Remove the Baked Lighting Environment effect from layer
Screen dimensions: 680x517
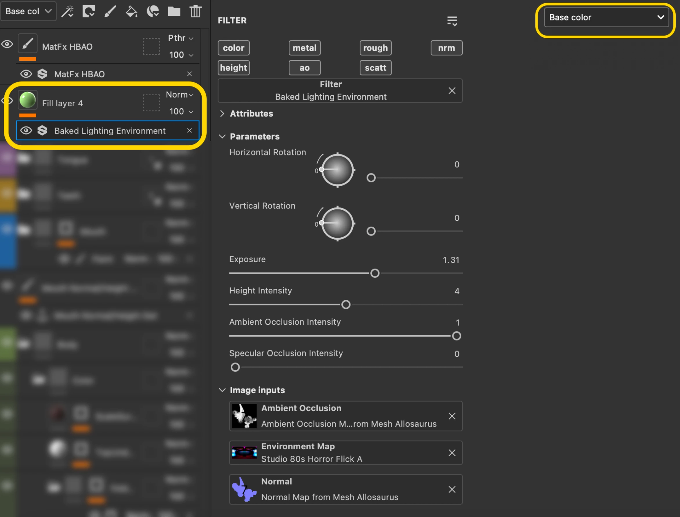(x=189, y=130)
